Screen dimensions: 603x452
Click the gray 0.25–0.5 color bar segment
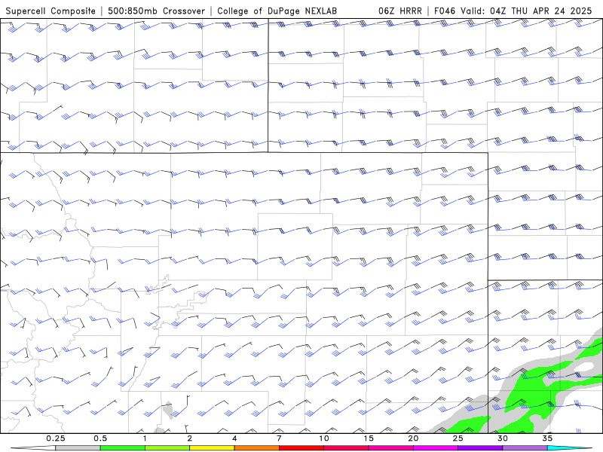(x=78, y=448)
